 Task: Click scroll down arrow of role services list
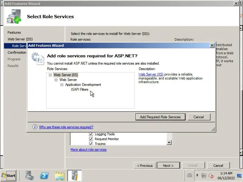point(169,143)
